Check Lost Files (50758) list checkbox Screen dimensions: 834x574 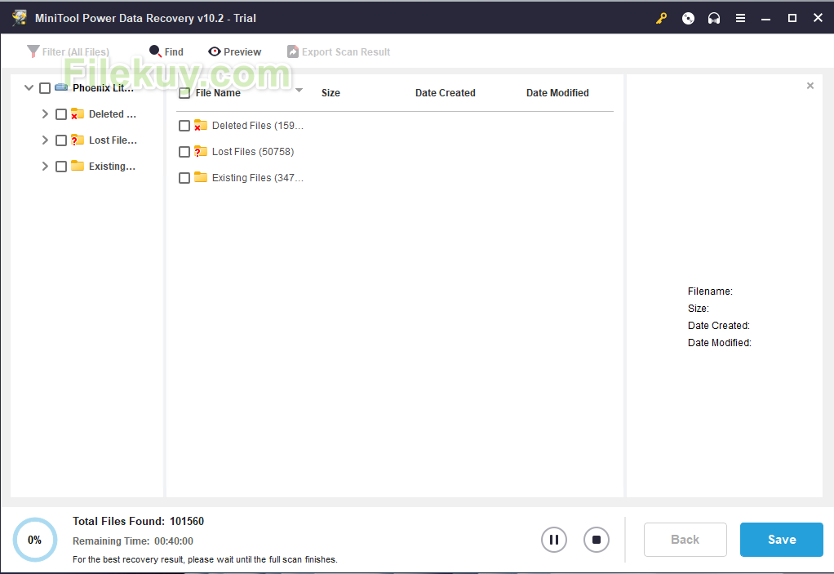click(x=184, y=152)
